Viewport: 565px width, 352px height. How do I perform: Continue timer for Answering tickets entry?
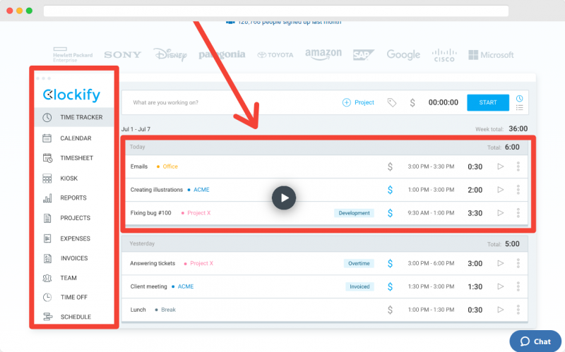[501, 263]
